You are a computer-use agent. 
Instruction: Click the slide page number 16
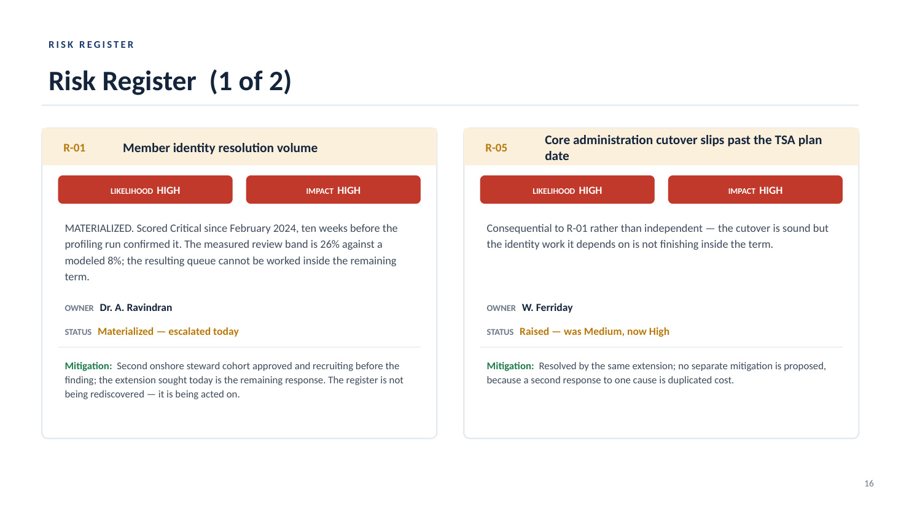pos(869,483)
